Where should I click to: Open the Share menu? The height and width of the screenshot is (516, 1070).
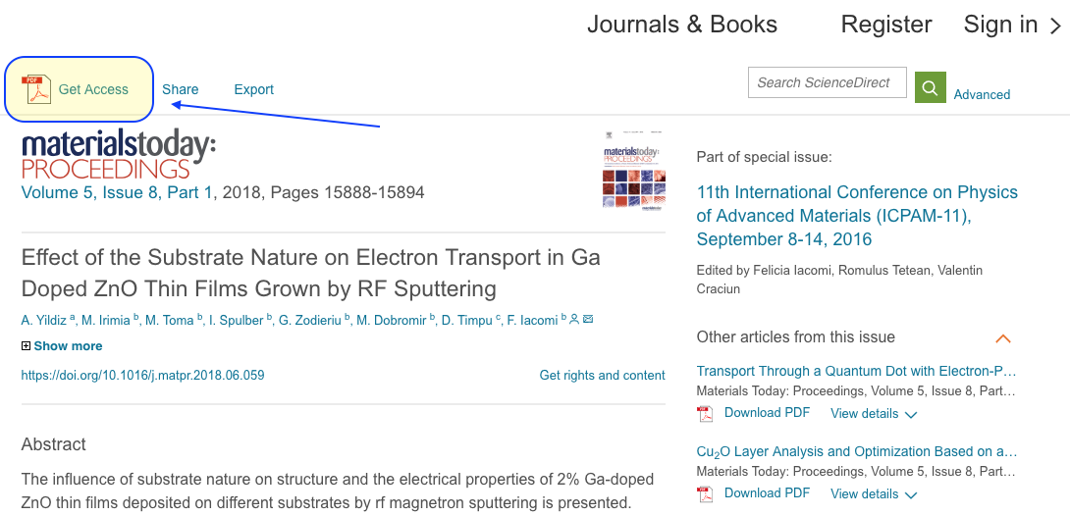click(x=181, y=89)
